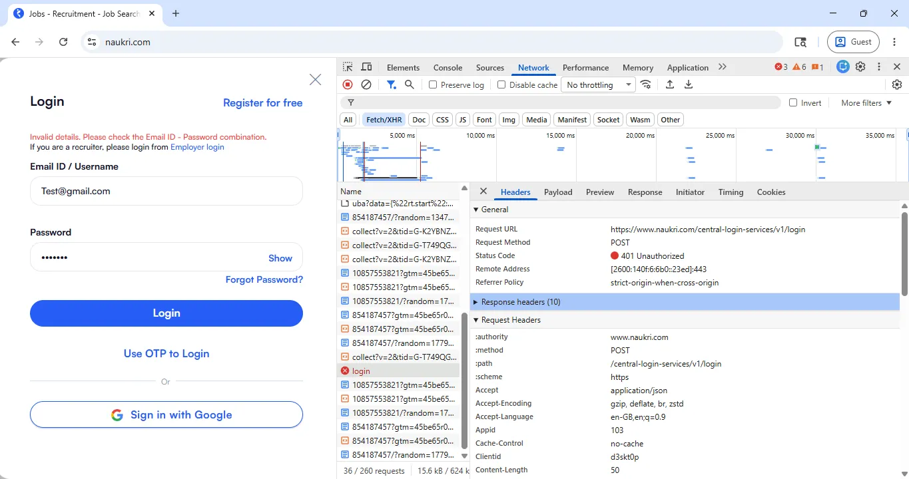Open Network panel settings gear

point(897,84)
